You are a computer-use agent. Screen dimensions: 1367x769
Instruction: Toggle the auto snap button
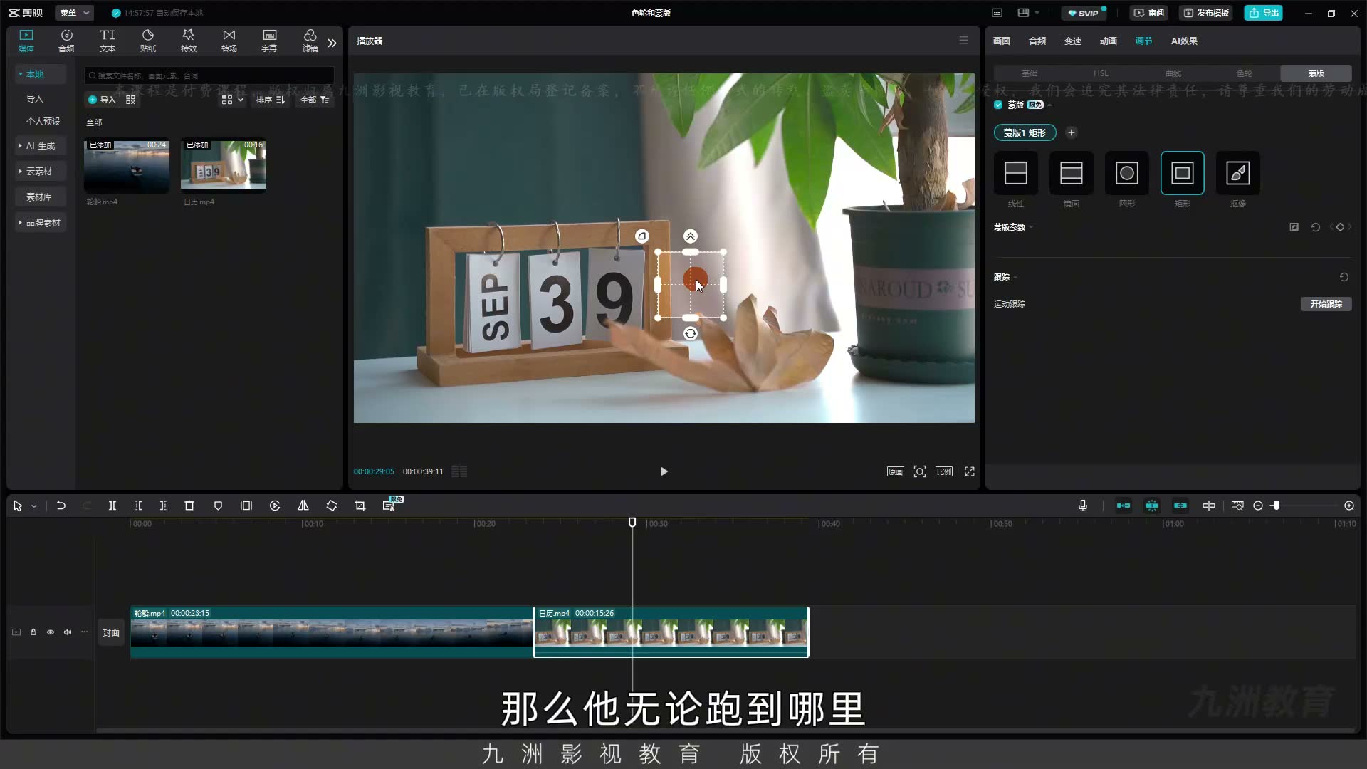(1152, 506)
